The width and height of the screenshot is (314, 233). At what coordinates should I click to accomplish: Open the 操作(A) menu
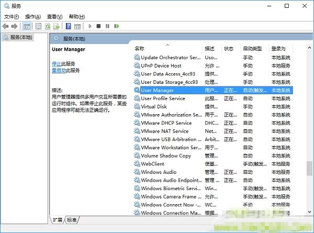33,17
